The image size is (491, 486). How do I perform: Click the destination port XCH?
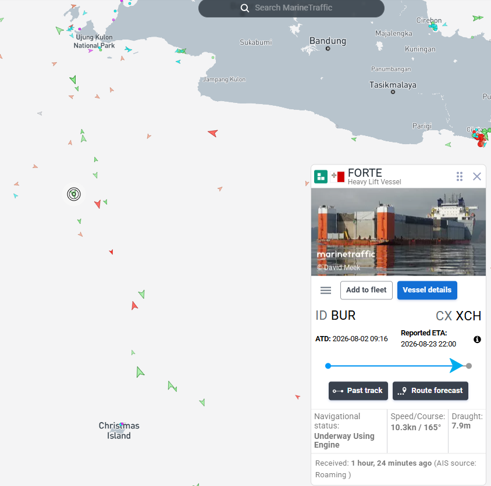(x=468, y=316)
